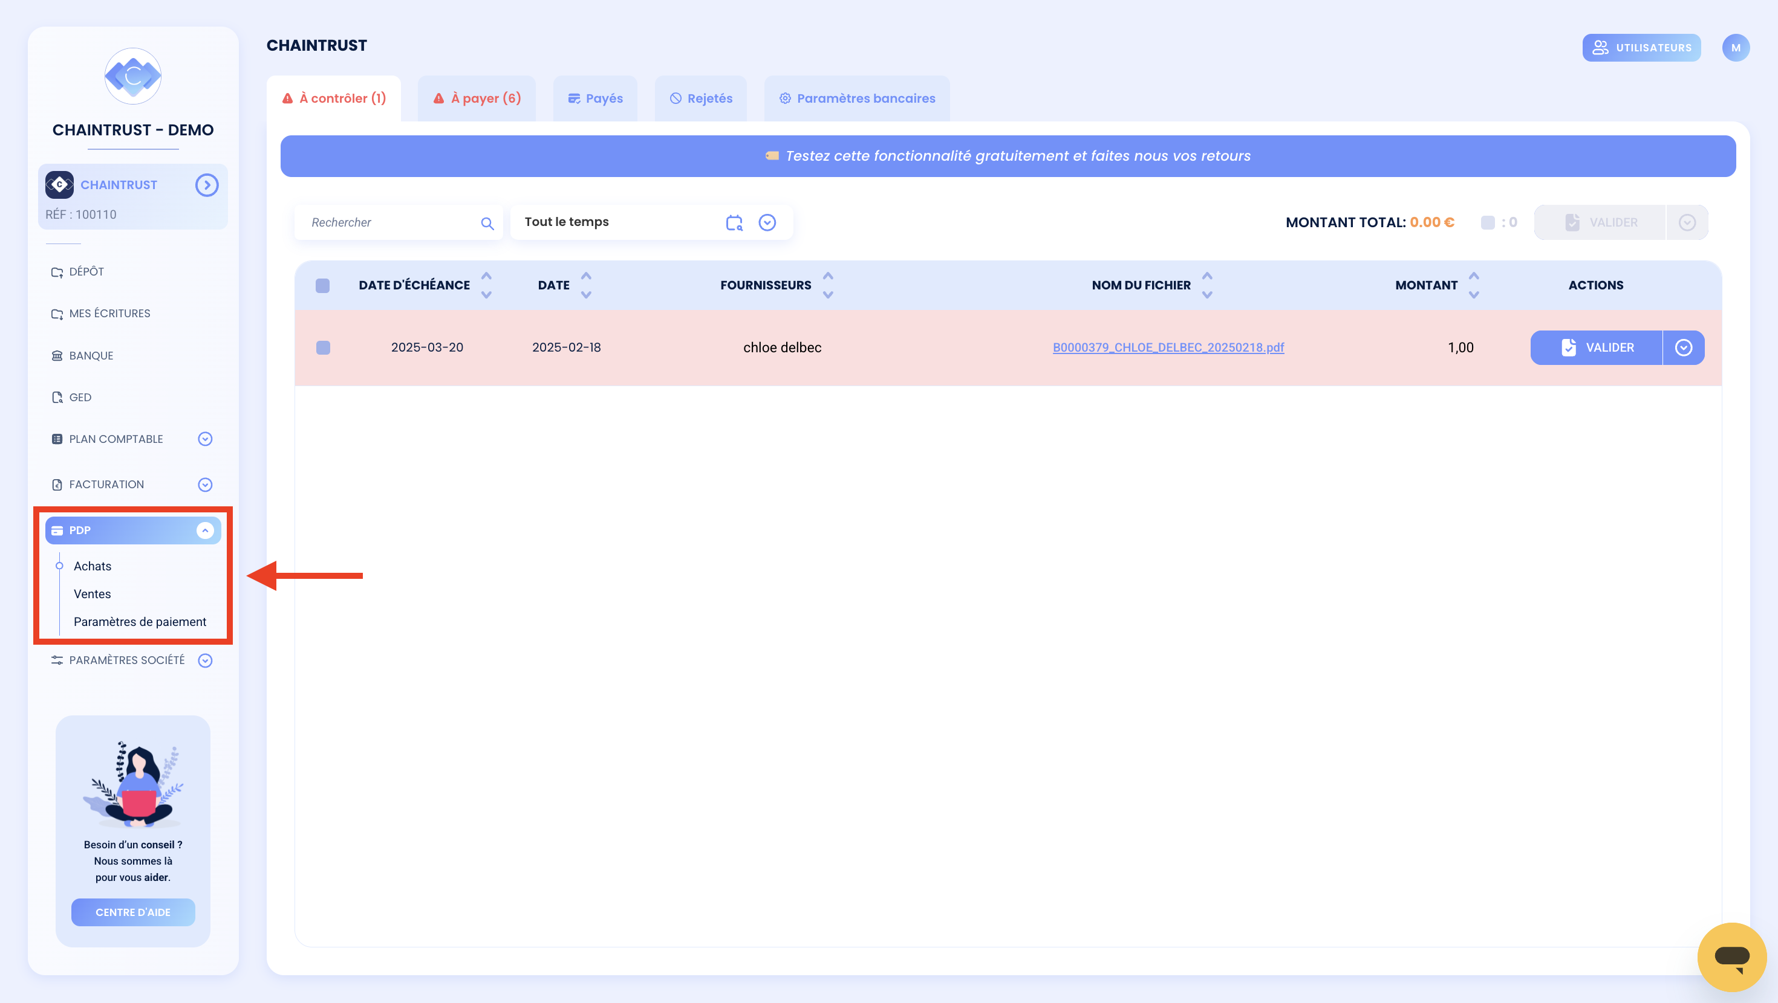Toggle the selected-count checkbox near total
Viewport: 1778px width, 1003px height.
1488,222
